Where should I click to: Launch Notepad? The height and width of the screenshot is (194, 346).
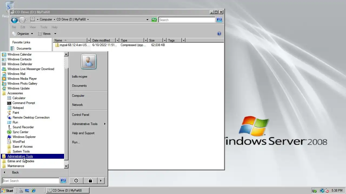coord(18,108)
